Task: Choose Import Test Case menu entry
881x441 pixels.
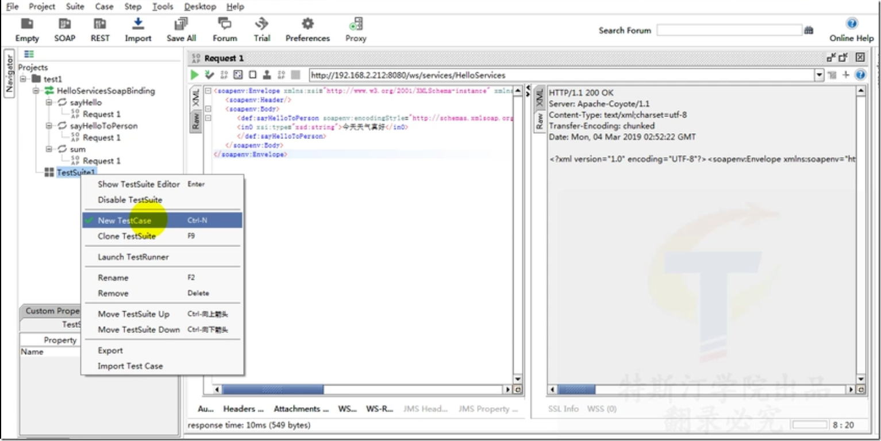Action: click(x=162, y=366)
